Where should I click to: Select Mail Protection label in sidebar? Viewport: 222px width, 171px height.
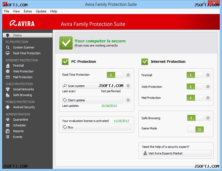23,77
